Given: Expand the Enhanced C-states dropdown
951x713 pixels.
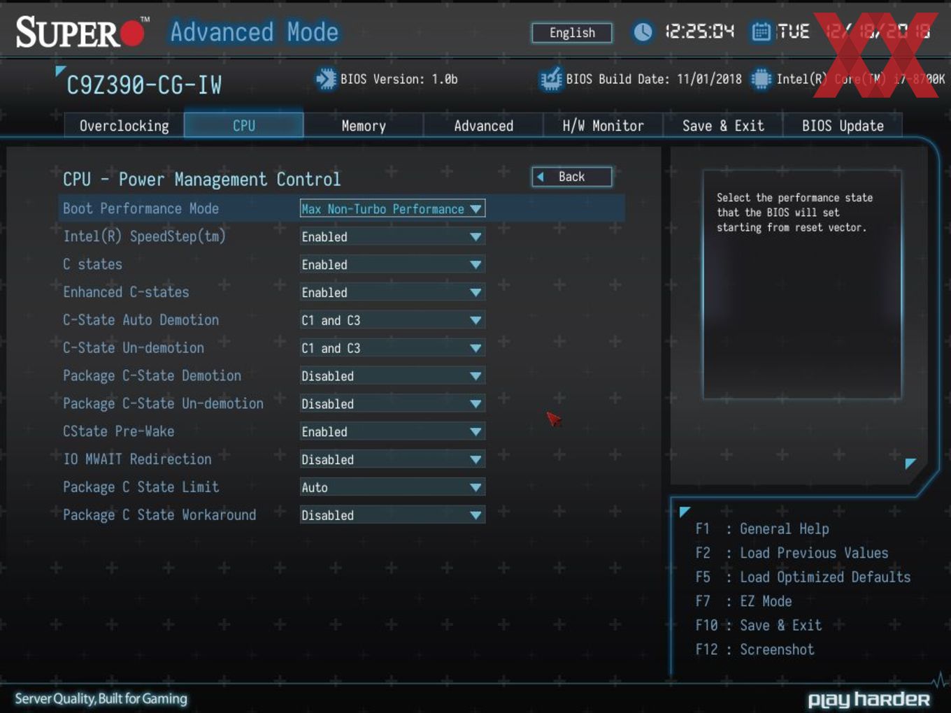Looking at the screenshot, I should [392, 293].
